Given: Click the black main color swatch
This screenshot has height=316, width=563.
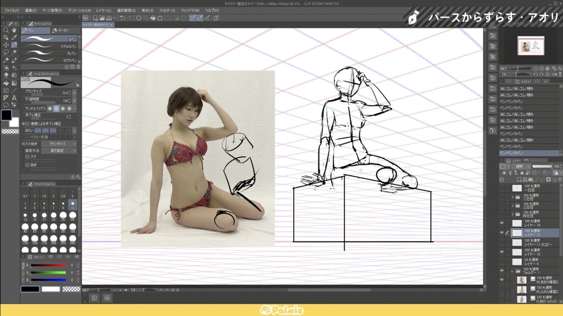Looking at the screenshot, I should 7,115.
